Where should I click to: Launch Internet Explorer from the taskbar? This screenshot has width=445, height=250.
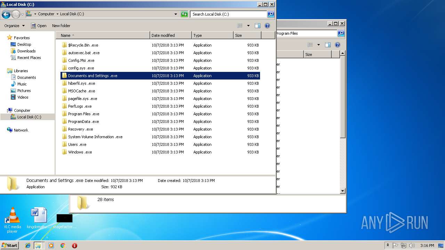click(28, 245)
